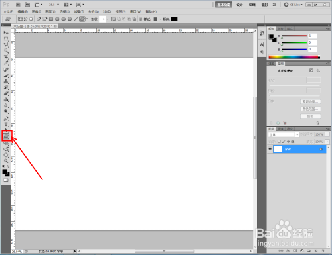This screenshot has height=255, width=332.
Task: Hide the Background layer with eye icon
Action: tap(270, 149)
